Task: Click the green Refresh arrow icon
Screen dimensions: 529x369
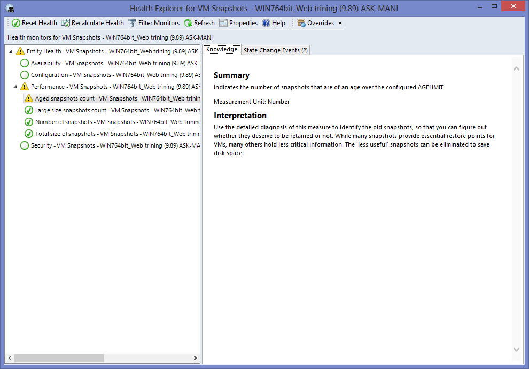Action: point(188,23)
